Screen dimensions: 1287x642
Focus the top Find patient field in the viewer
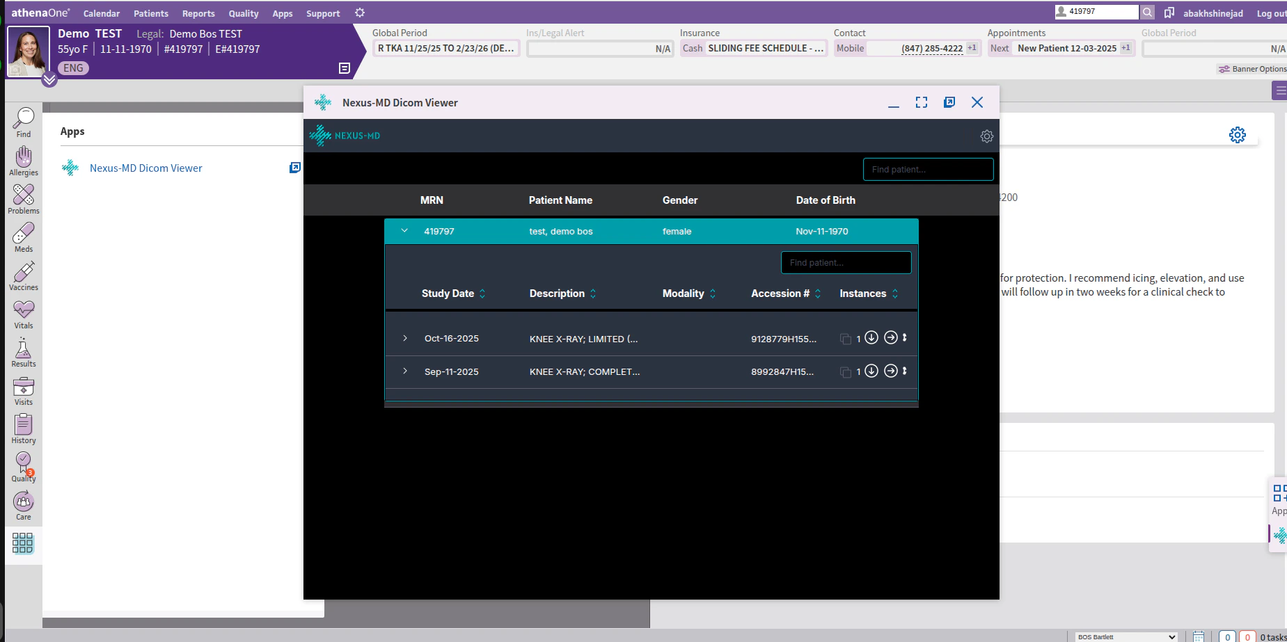[x=928, y=169]
